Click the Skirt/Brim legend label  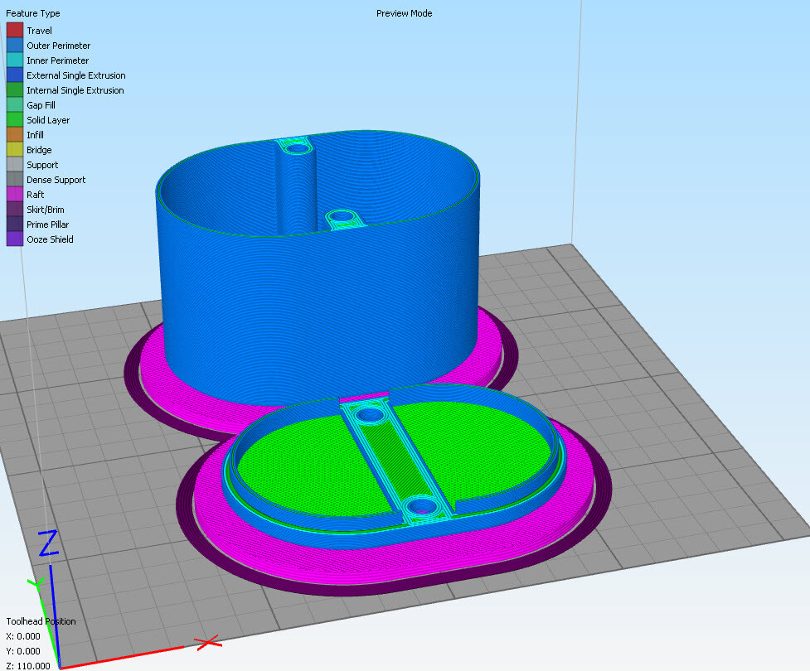(45, 210)
